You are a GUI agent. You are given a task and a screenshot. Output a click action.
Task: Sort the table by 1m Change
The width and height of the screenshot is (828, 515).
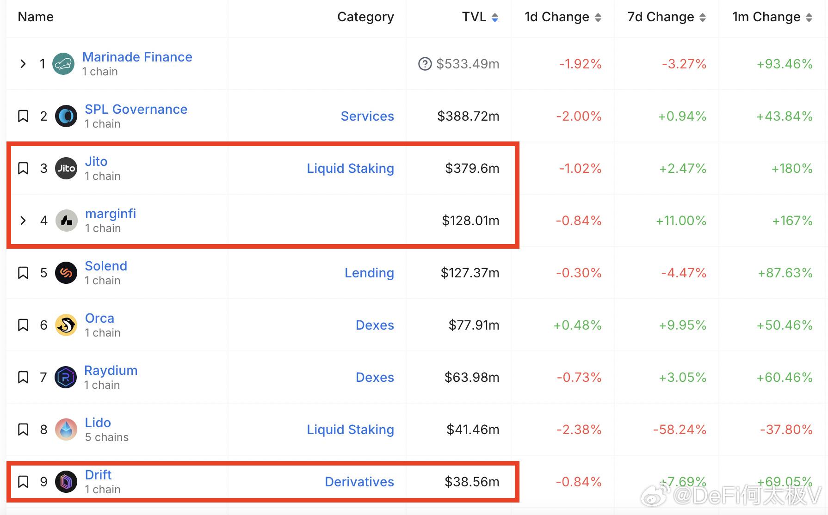pos(772,17)
